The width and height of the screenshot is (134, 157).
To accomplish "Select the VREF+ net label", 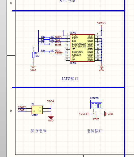I will click(x=22, y=107).
